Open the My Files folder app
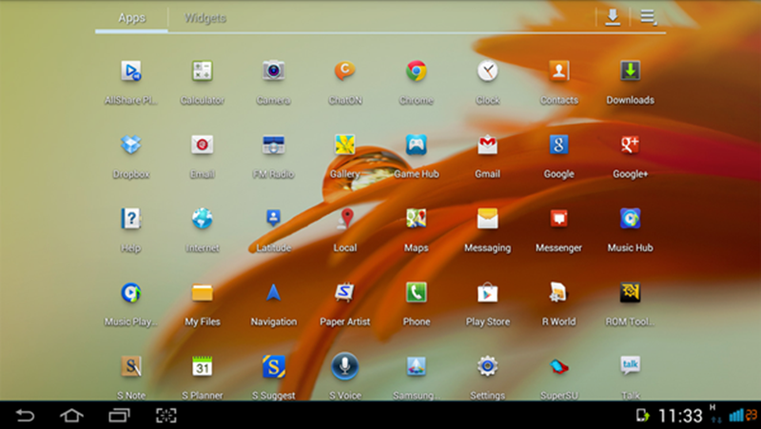The height and width of the screenshot is (429, 761). click(x=203, y=293)
